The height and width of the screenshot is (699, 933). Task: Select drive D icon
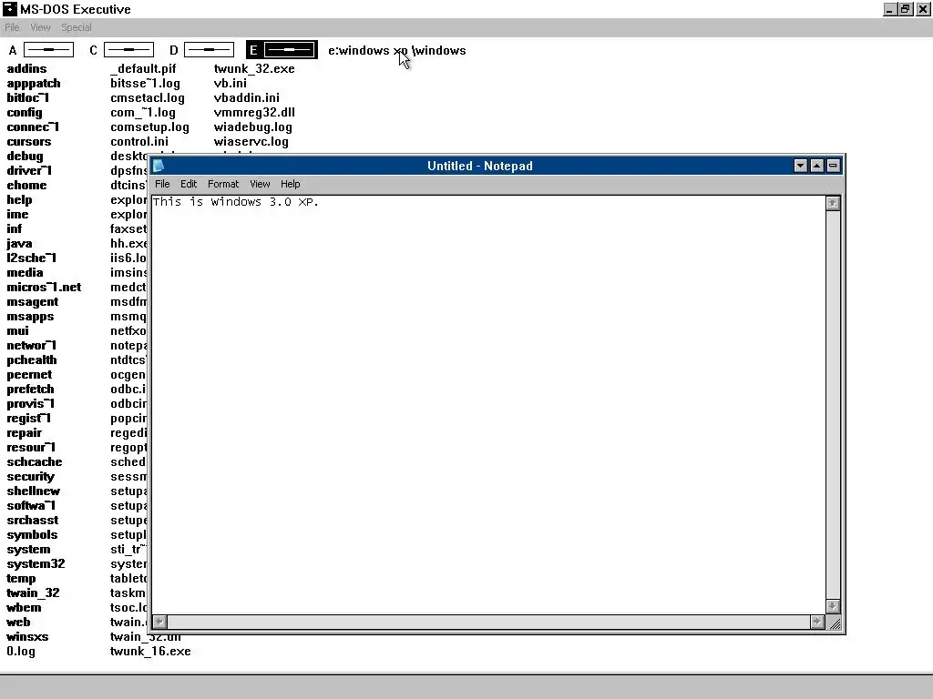click(x=209, y=50)
